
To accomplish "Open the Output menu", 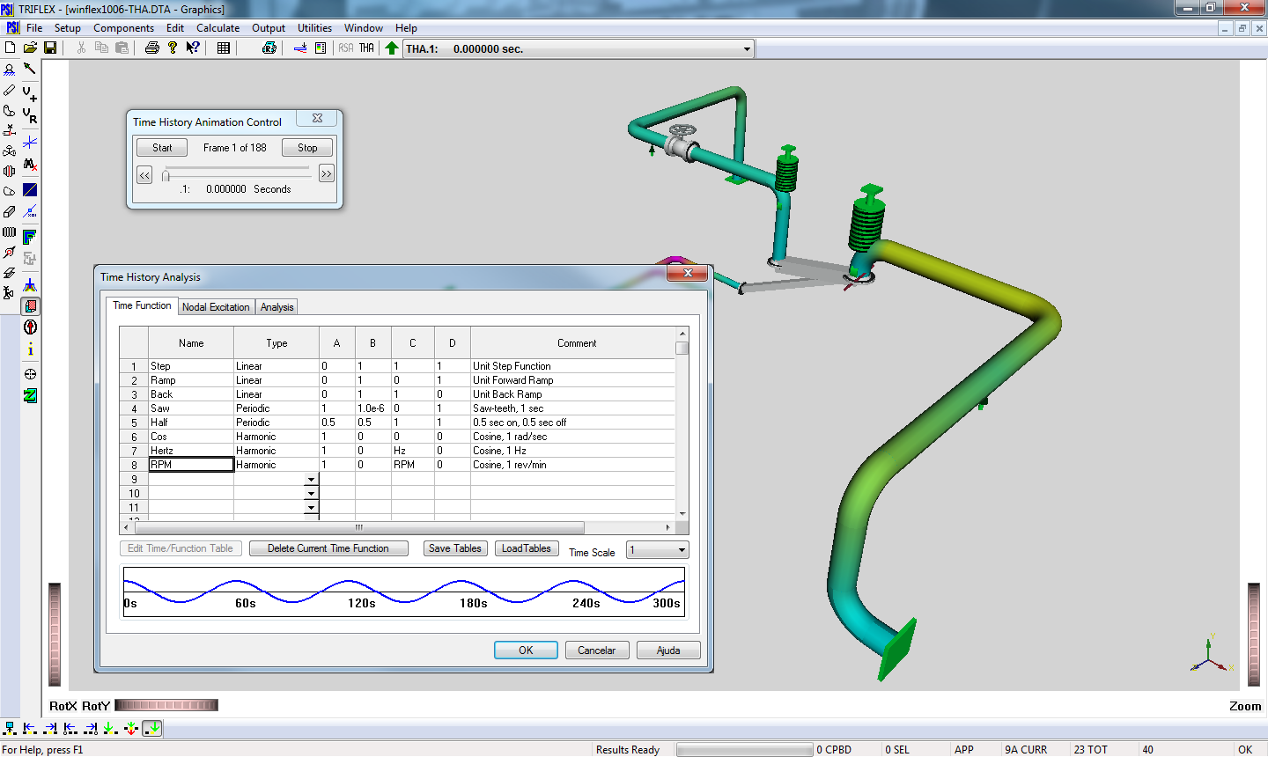I will pos(269,28).
